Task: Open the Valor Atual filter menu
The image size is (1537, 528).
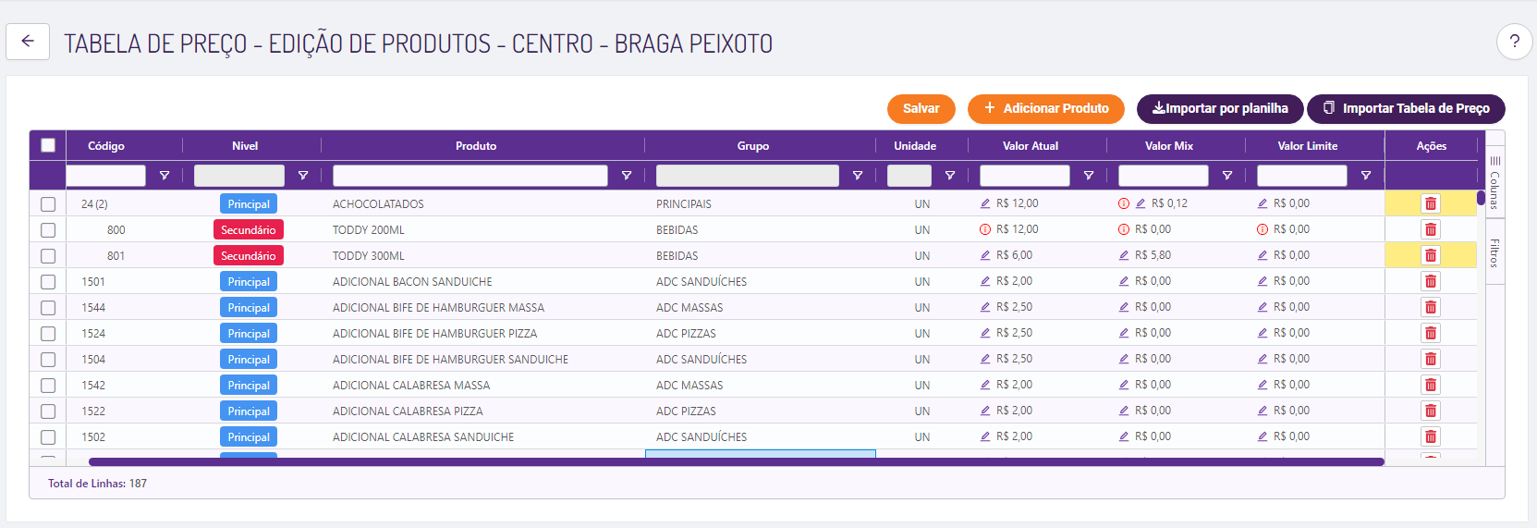Action: click(1089, 176)
